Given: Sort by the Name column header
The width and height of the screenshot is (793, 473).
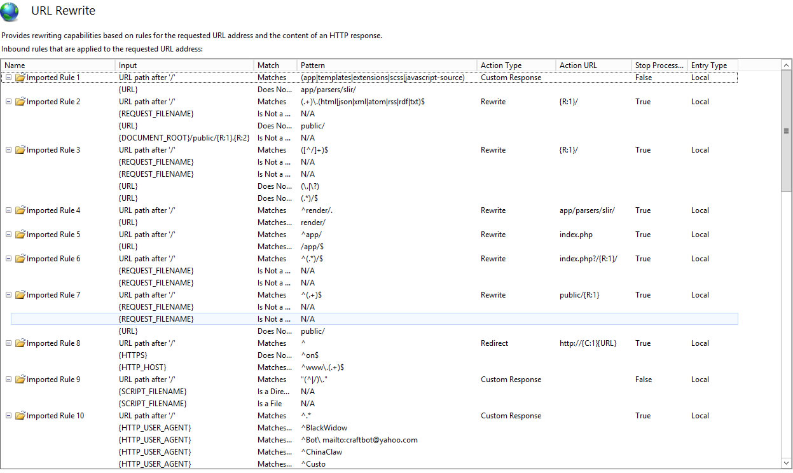Looking at the screenshot, I should [59, 65].
